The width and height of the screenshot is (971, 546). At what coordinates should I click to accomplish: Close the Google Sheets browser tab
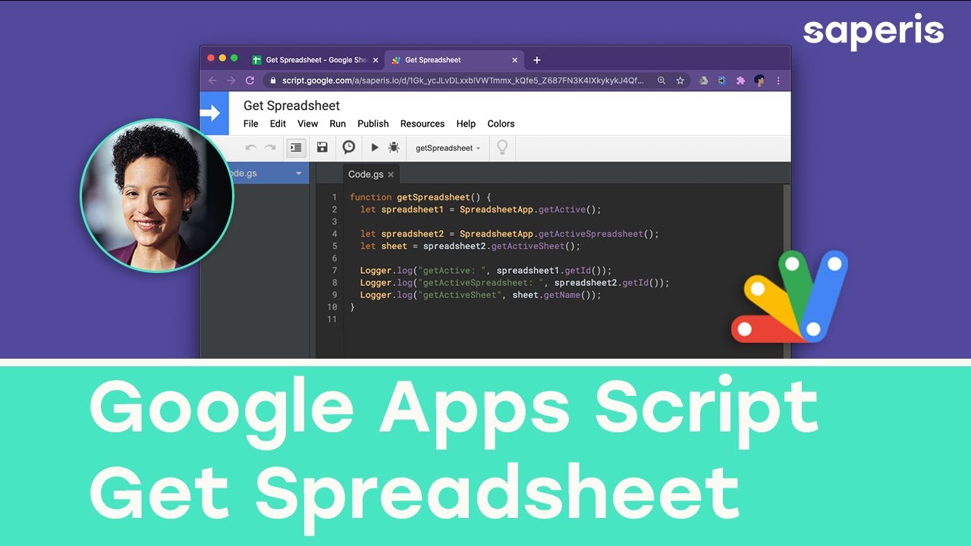[376, 60]
